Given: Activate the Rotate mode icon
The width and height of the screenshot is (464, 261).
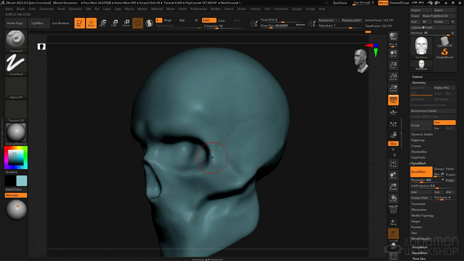Looking at the screenshot, I should point(126,23).
